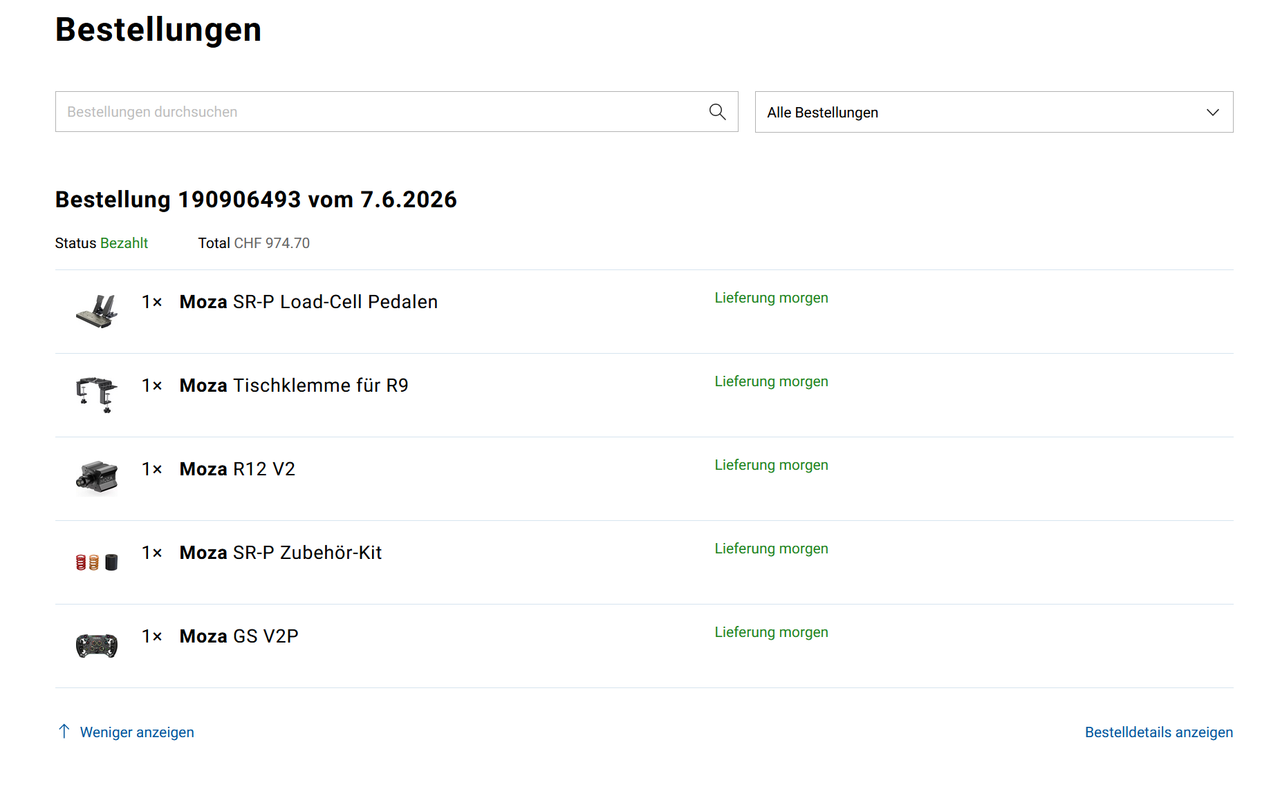Click the Tischklemme für R9 thumbnail
Image resolution: width=1280 pixels, height=789 pixels.
point(97,395)
